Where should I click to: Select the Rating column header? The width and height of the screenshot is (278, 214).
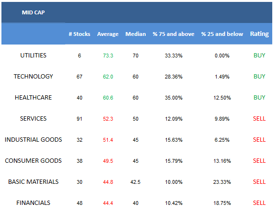click(x=259, y=34)
